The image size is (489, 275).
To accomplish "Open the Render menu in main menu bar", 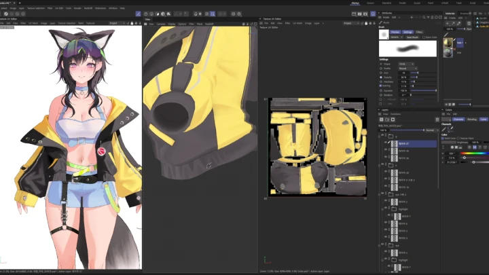I will [77, 8].
